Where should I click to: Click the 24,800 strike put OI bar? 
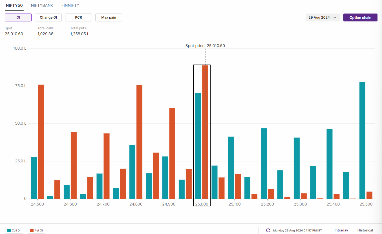coord(140,142)
